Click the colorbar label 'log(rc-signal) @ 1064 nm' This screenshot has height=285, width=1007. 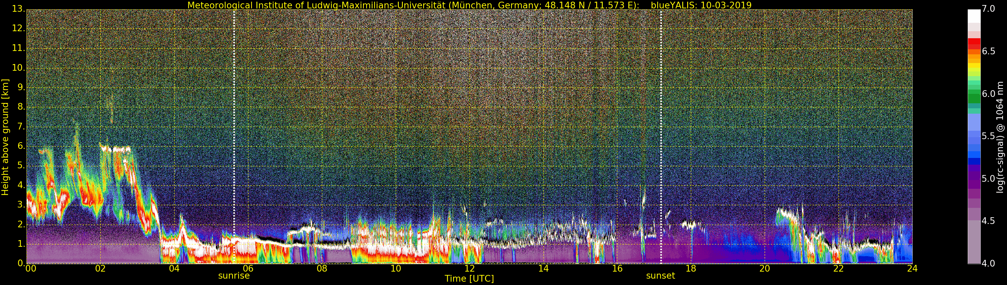pos(1000,137)
